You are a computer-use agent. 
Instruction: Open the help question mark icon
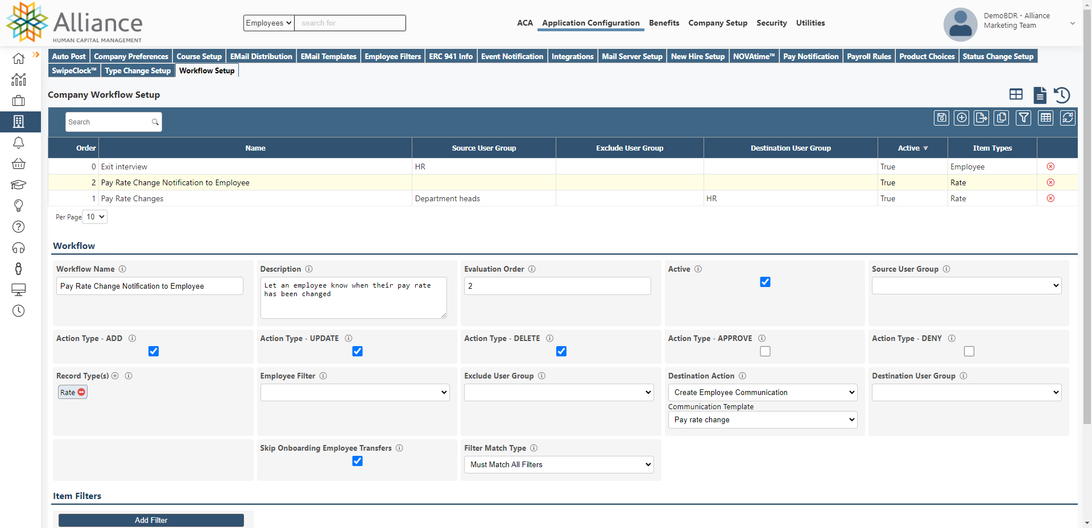pyautogui.click(x=19, y=227)
